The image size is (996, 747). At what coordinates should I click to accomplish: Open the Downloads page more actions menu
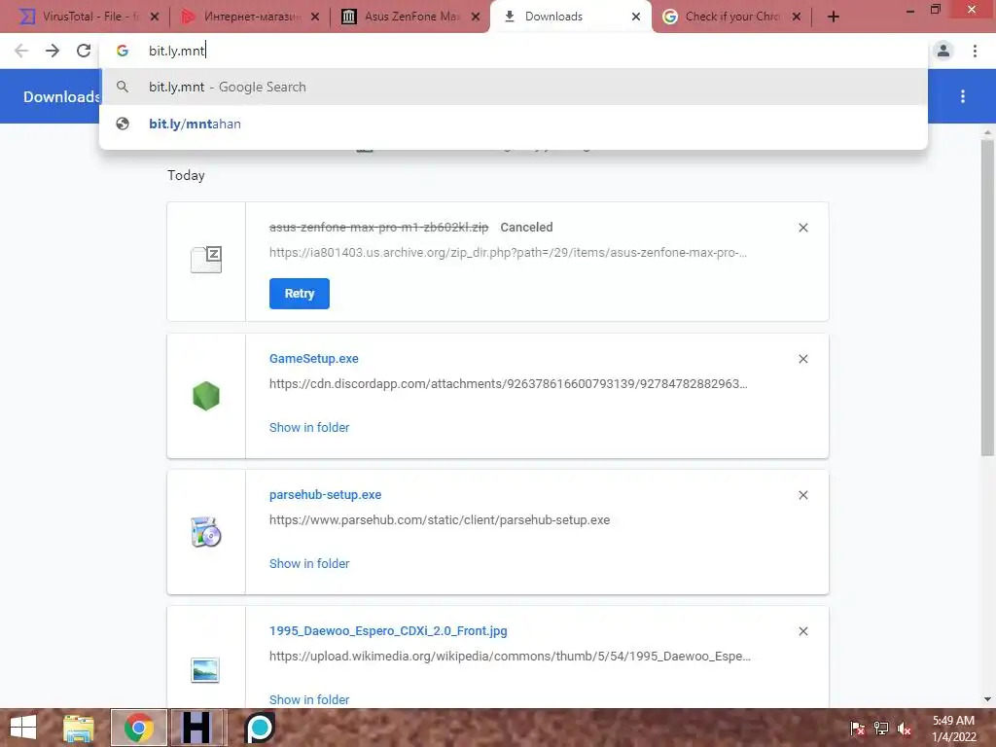963,96
